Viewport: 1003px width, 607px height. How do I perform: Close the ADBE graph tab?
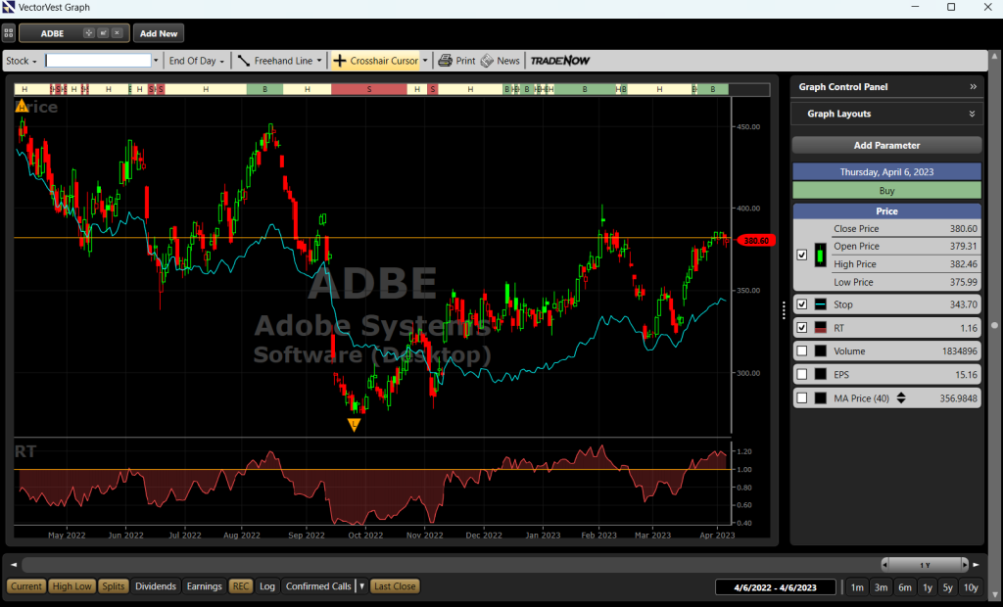point(117,33)
